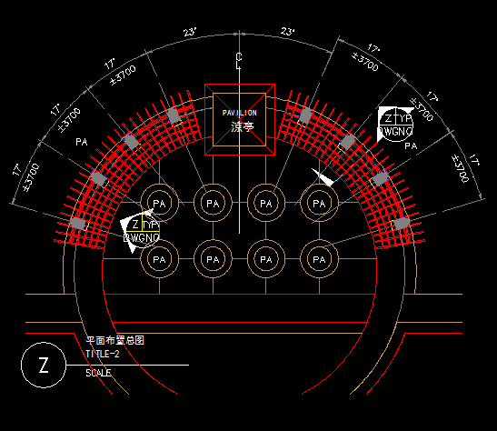Select the 23° dimension right of centerline

(x=287, y=32)
